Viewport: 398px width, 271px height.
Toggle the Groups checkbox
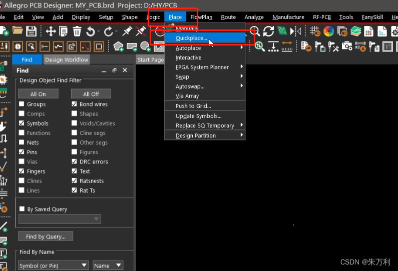(x=22, y=104)
